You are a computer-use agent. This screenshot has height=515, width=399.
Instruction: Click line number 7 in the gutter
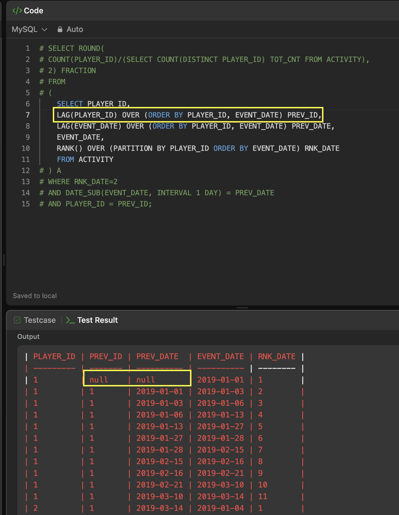[x=28, y=115]
